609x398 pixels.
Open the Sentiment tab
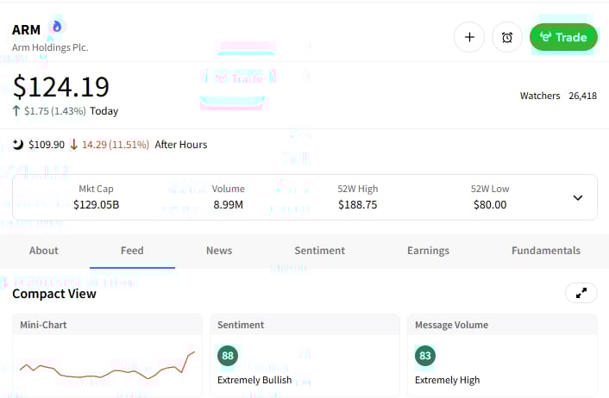[x=320, y=251]
